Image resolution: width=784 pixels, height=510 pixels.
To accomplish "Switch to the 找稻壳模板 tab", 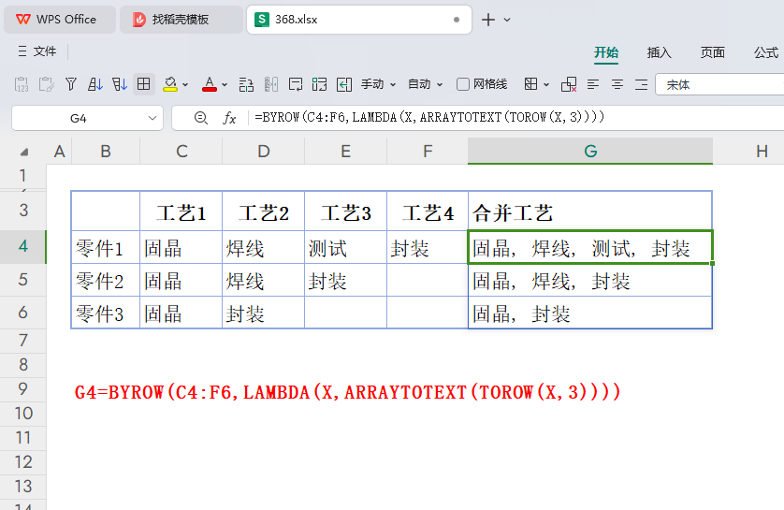I will point(181,20).
